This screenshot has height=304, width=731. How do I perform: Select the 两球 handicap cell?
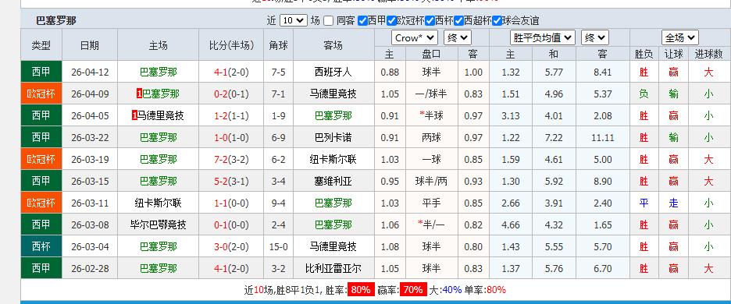coord(431,138)
